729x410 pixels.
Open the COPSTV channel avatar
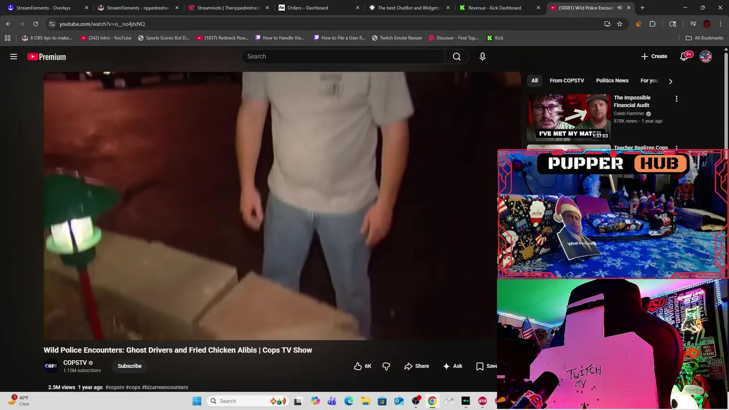[x=51, y=366]
